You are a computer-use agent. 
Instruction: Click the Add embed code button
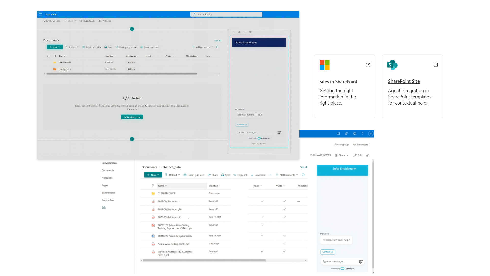[132, 117]
